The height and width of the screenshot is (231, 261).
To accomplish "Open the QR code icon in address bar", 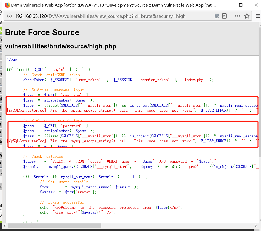I will tap(217, 16).
